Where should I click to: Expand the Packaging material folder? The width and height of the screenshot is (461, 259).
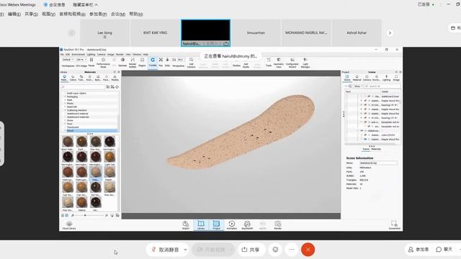click(65, 96)
